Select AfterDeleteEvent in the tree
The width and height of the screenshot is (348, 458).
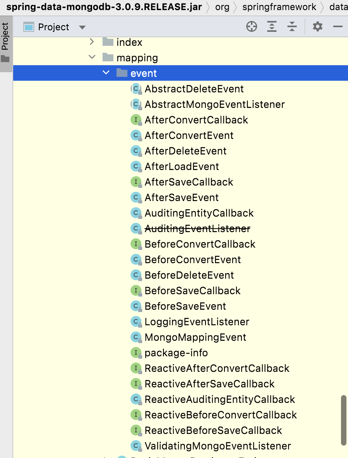tap(186, 151)
